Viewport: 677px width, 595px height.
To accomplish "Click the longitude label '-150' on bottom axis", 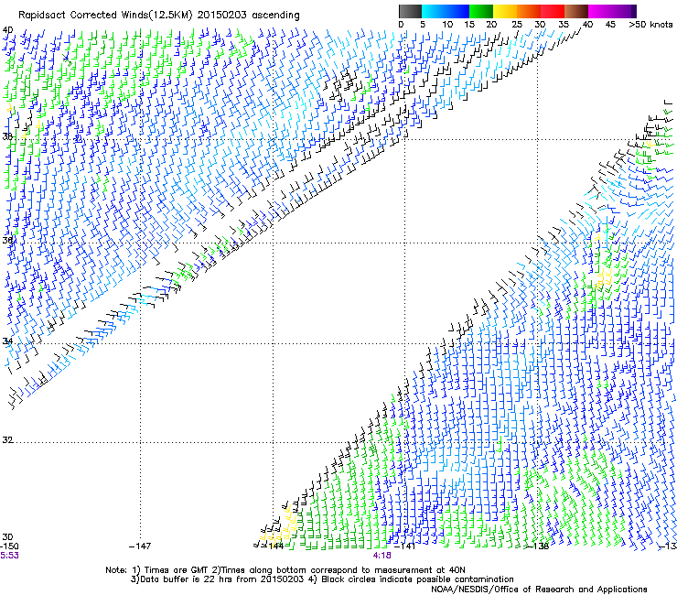I will [x=9, y=546].
